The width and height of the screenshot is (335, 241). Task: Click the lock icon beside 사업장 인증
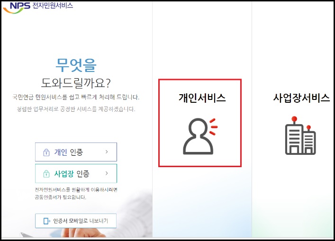pyautogui.click(x=46, y=174)
